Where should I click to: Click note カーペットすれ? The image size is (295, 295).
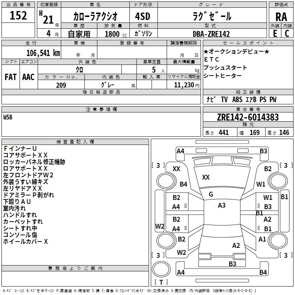[x=23, y=222]
